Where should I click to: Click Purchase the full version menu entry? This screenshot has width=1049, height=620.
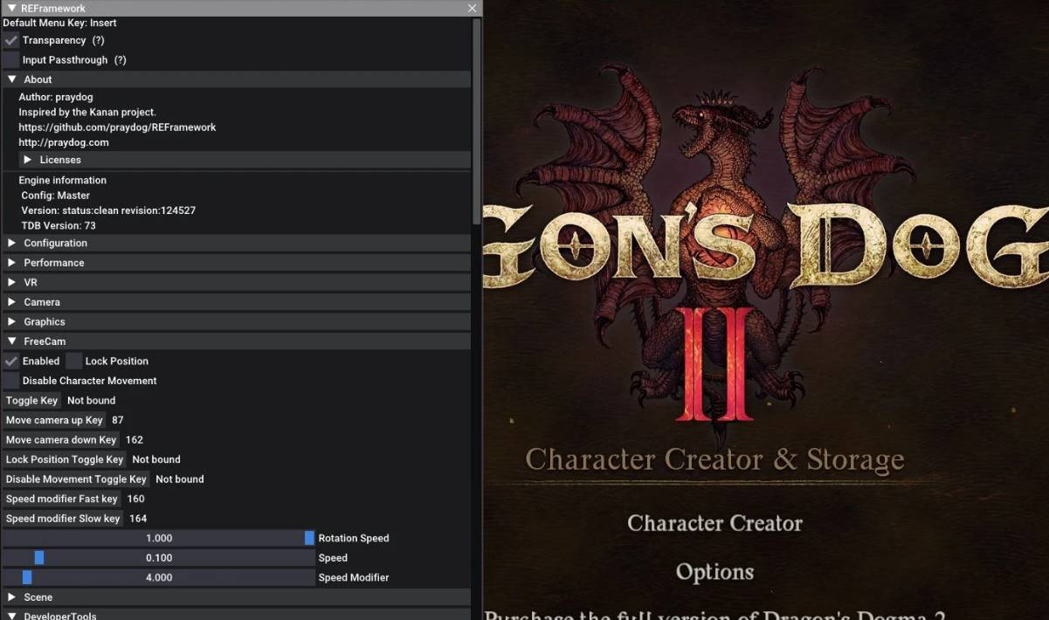(714, 615)
